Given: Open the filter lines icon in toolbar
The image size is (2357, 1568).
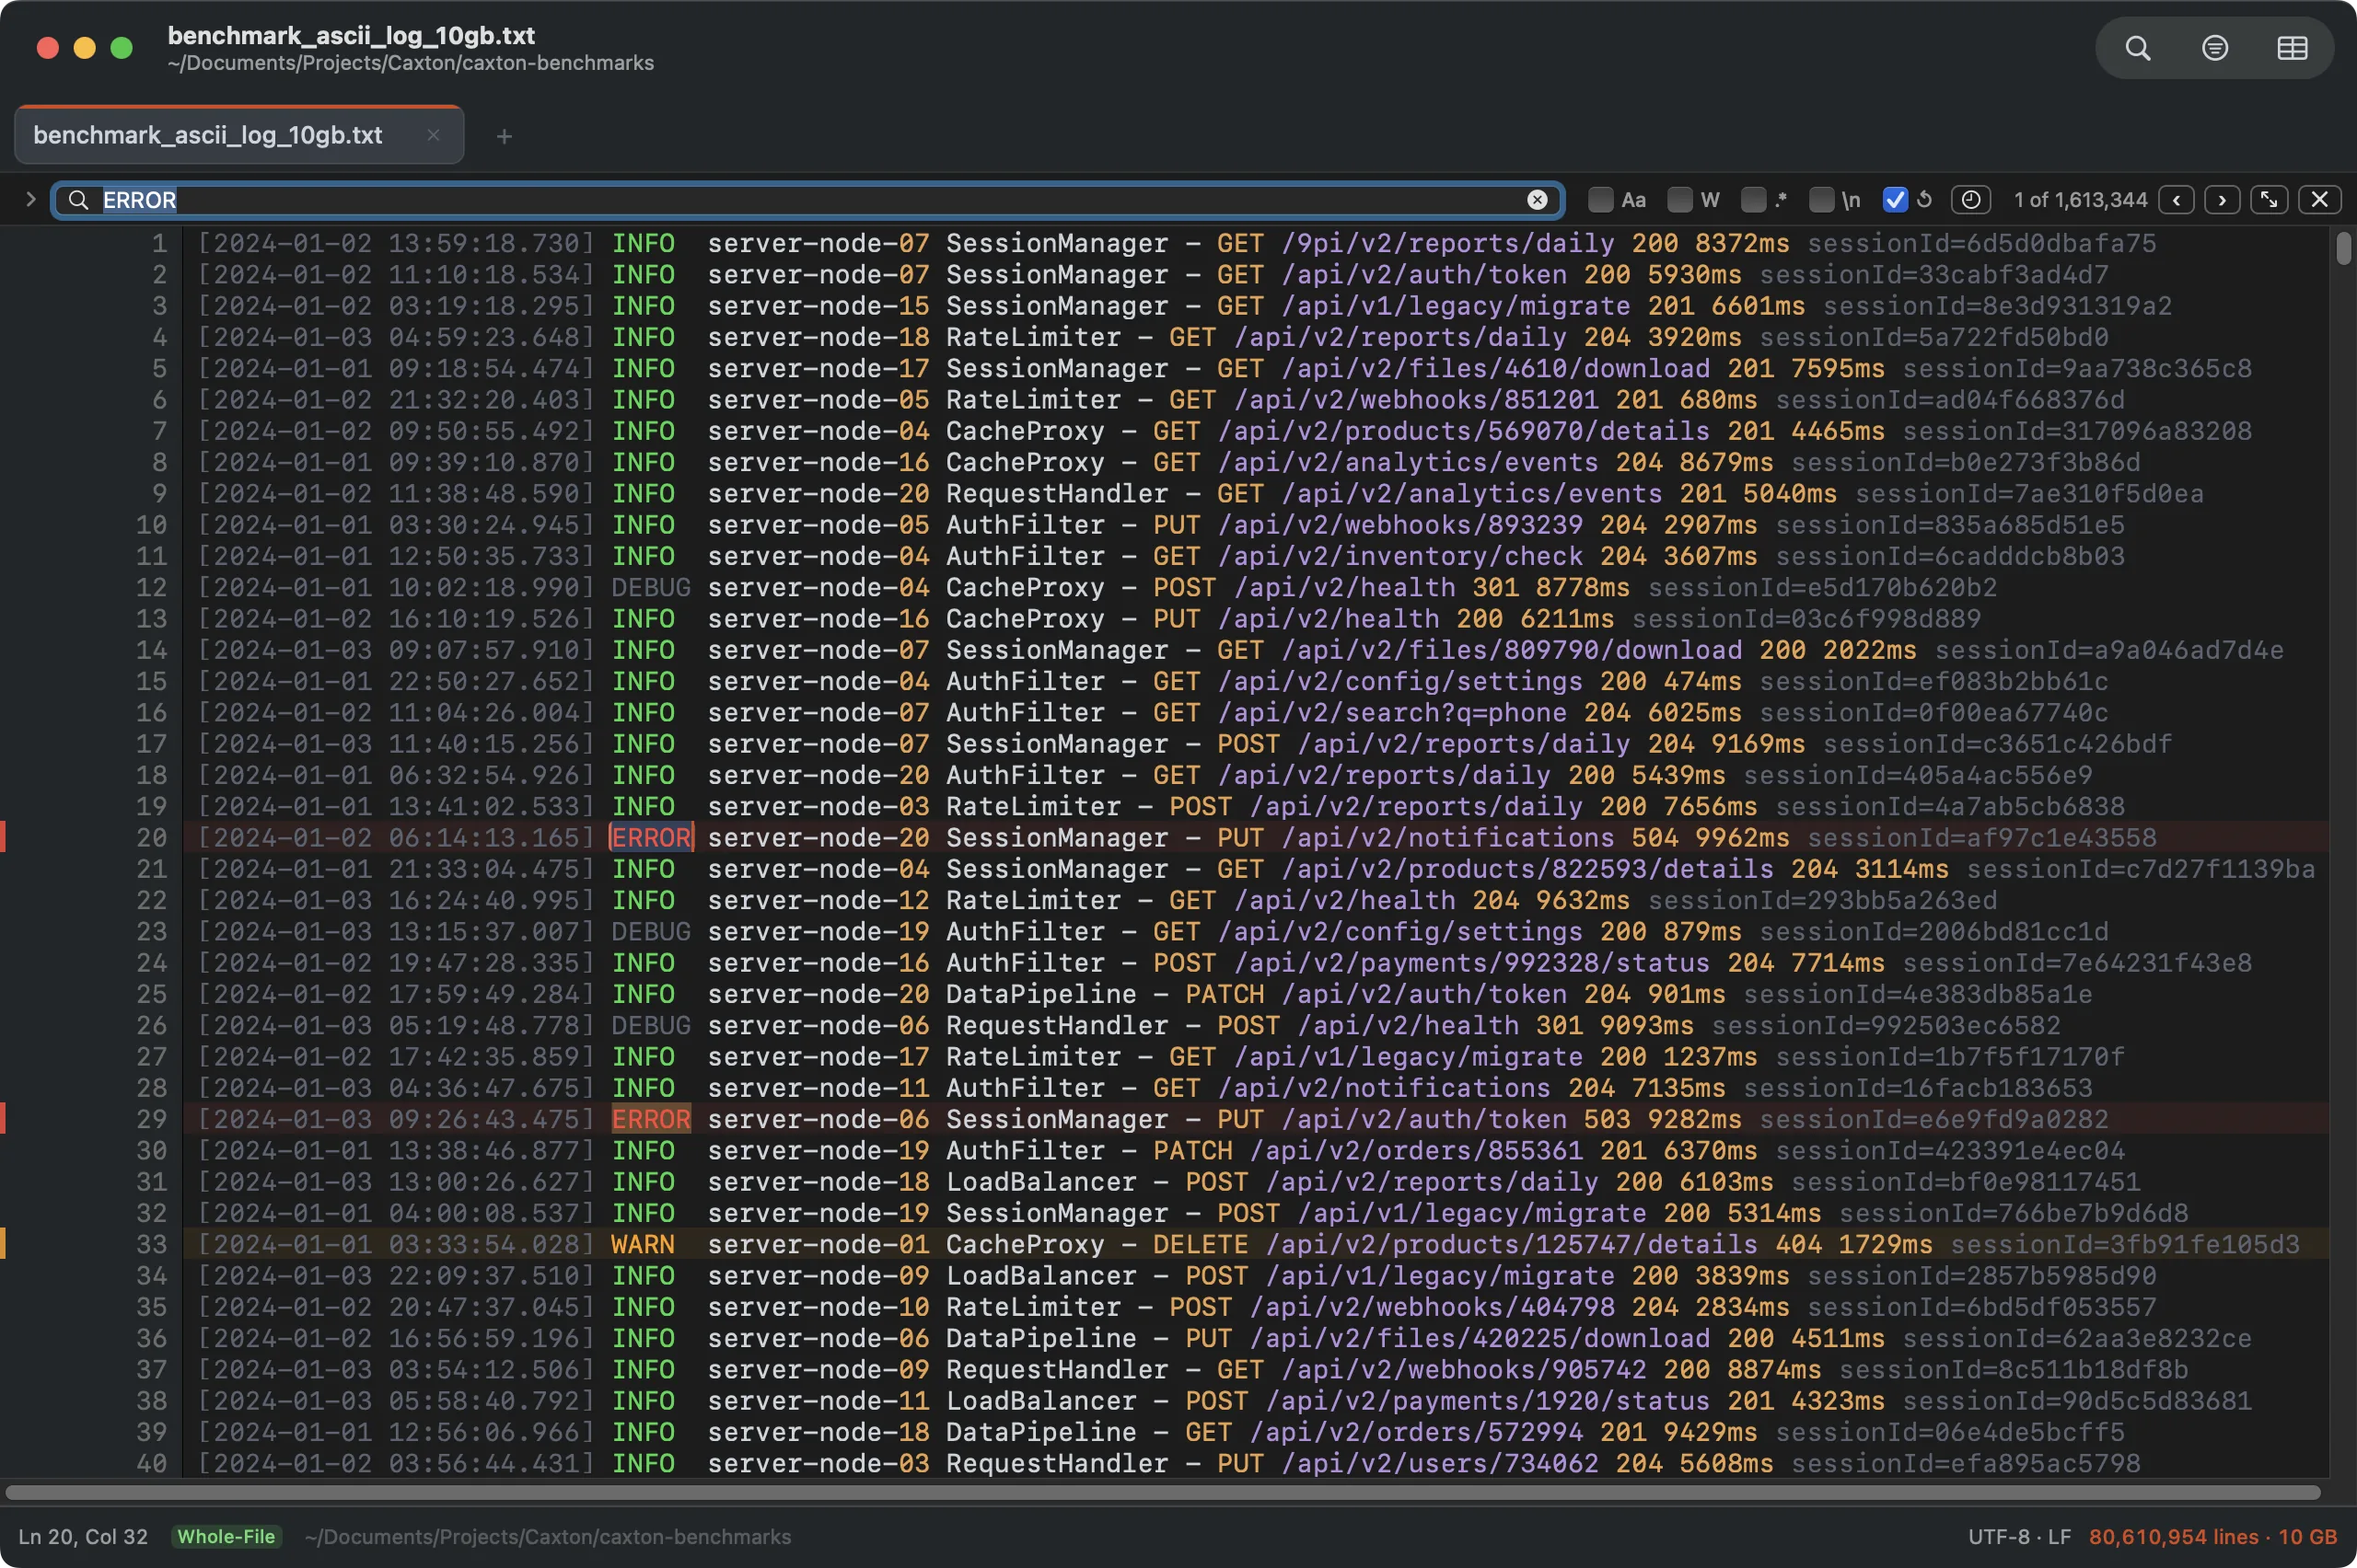Looking at the screenshot, I should coord(2215,48).
